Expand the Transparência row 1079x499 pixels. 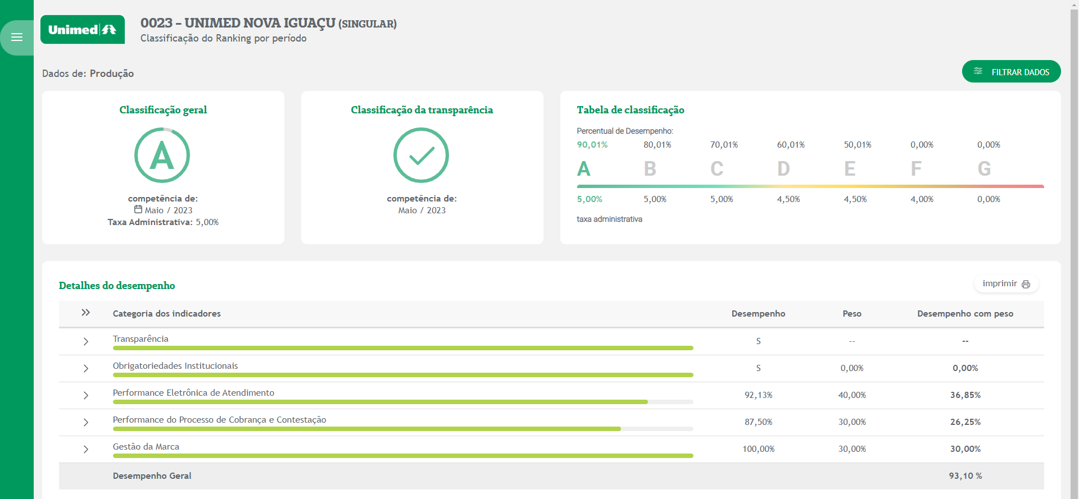[85, 341]
